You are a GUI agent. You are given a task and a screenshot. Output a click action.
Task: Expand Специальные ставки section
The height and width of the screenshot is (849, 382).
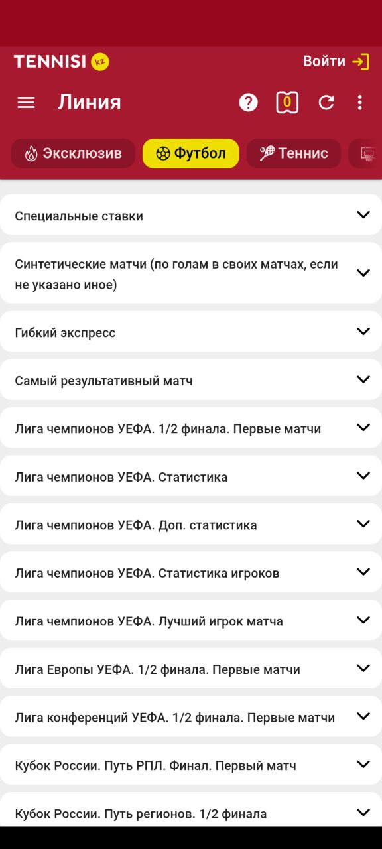[x=191, y=215]
